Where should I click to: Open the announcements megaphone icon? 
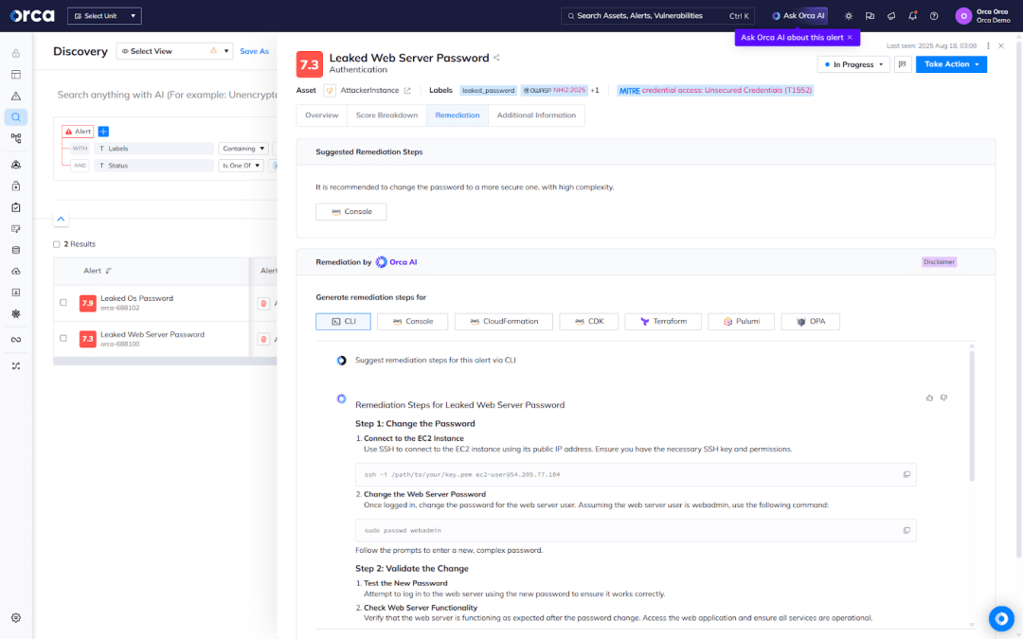click(x=891, y=16)
